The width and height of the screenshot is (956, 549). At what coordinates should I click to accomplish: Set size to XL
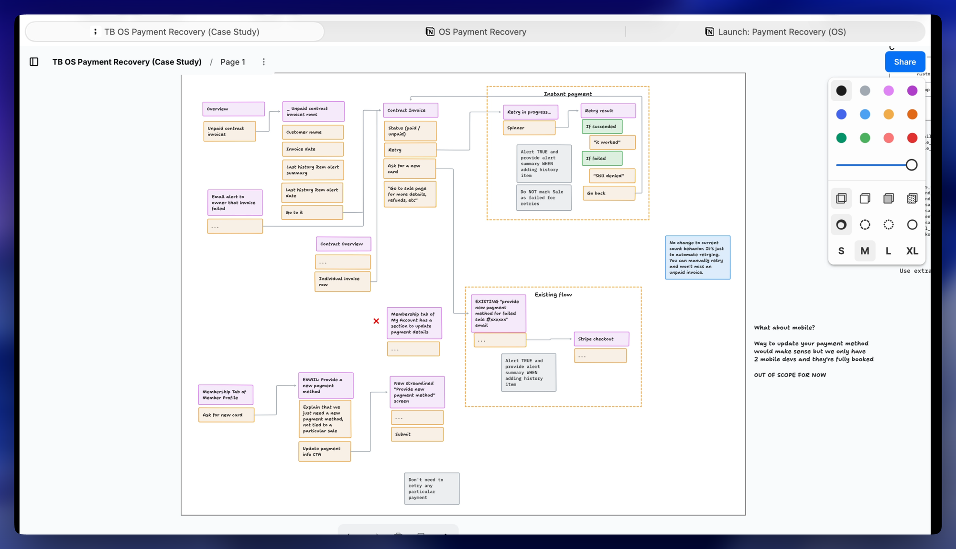(x=912, y=251)
